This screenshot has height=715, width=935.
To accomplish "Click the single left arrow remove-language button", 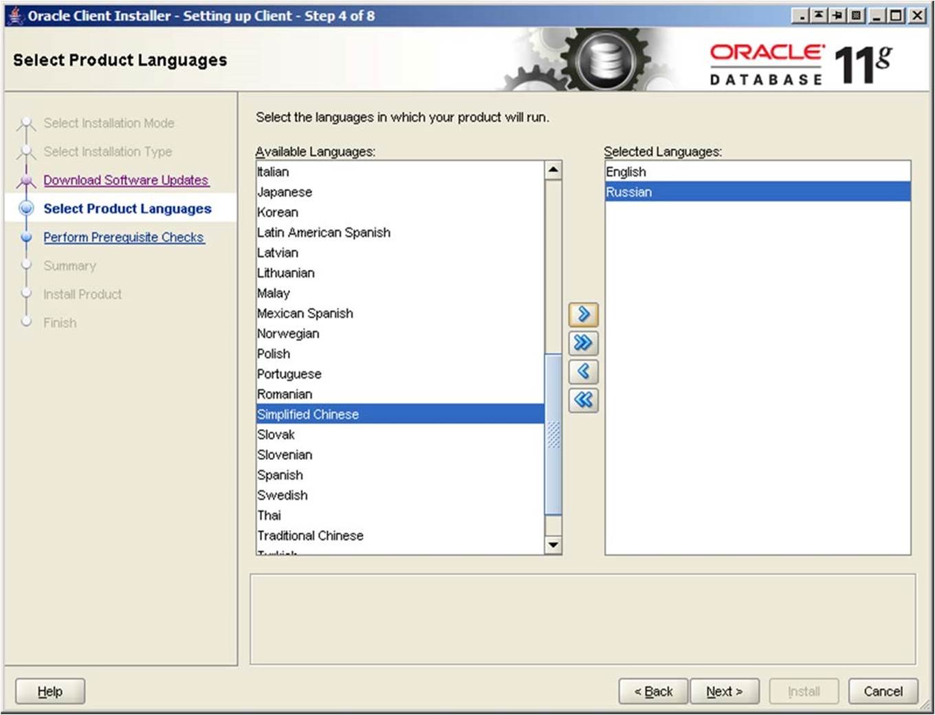I will [583, 372].
